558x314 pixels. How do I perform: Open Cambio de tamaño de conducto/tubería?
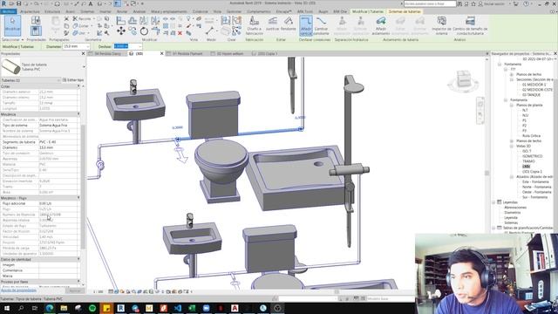[x=470, y=25]
